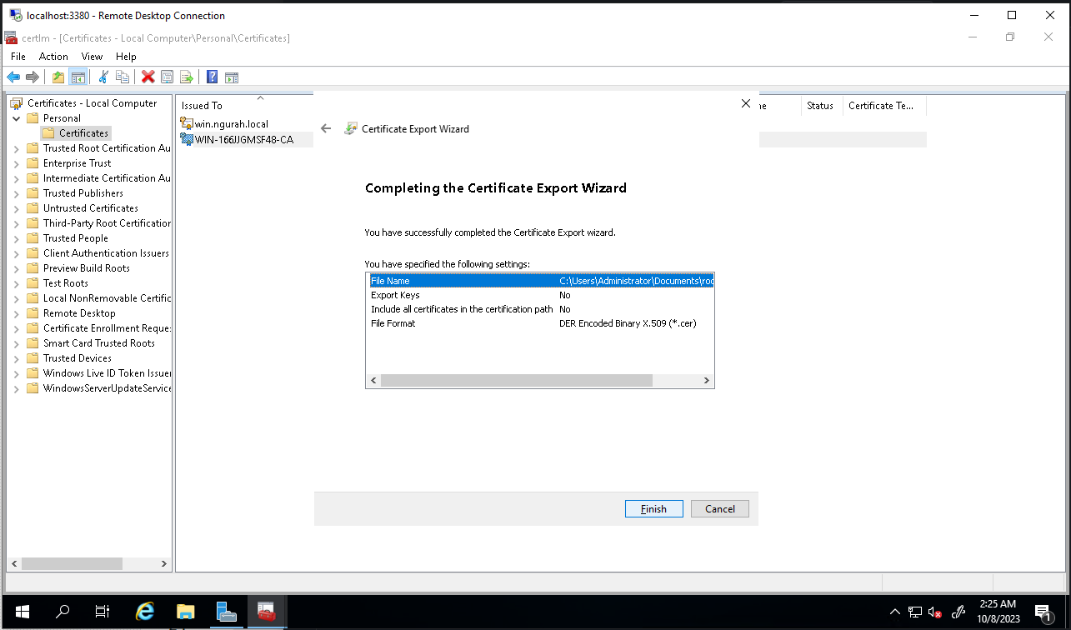Open the Action menu
This screenshot has height=630, width=1071.
tap(53, 57)
